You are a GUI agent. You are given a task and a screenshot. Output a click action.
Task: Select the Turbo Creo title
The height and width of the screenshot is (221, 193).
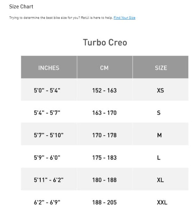105,42
